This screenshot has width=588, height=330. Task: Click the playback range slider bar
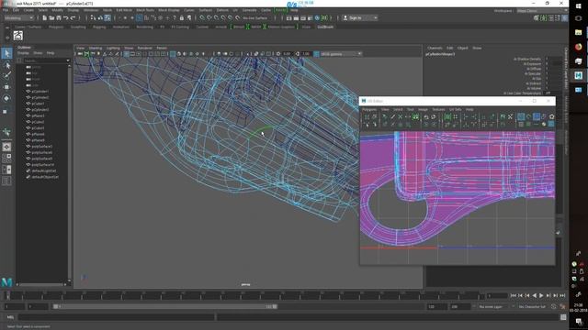pyautogui.click(x=165, y=306)
